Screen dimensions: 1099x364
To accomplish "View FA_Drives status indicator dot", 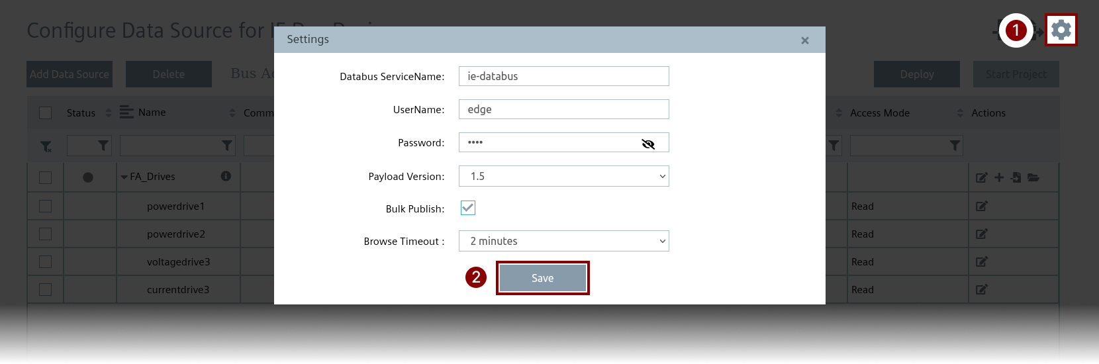I will pos(88,177).
